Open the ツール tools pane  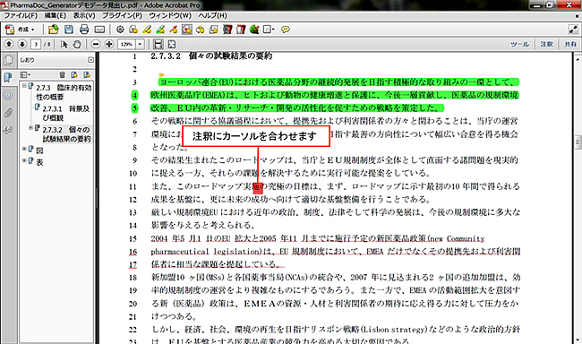click(519, 44)
